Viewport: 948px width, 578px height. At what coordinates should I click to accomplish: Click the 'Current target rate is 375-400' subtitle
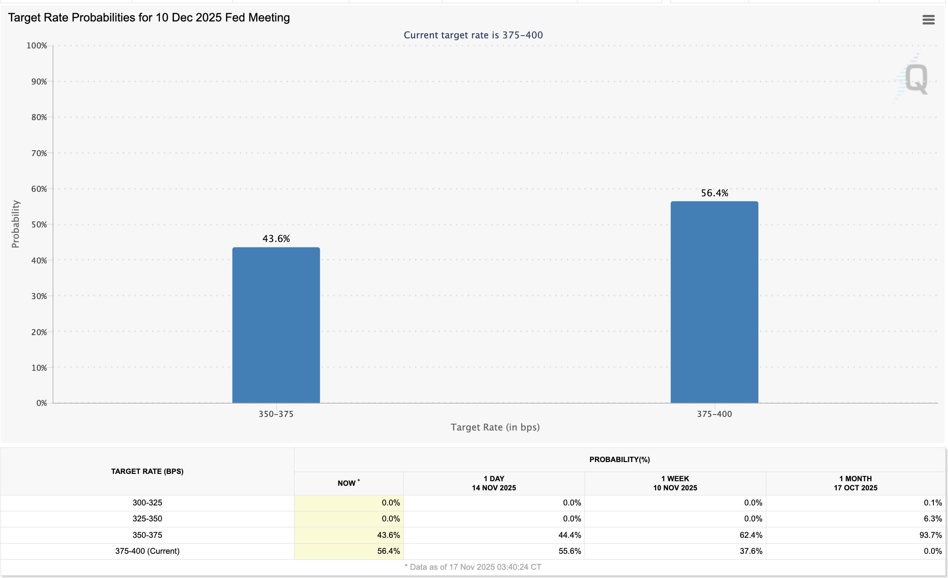(473, 35)
